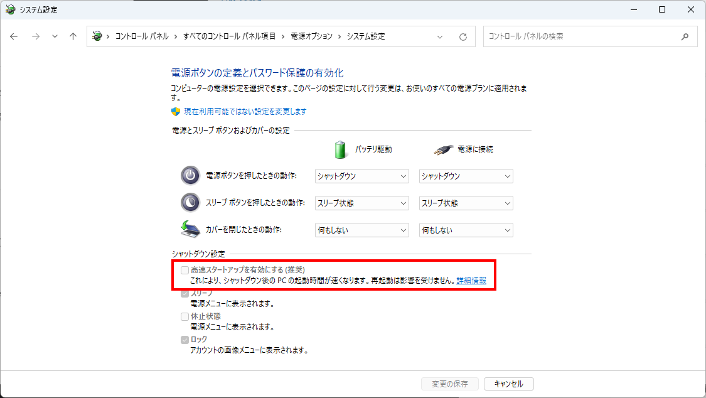Click 現在利用可能ではない設定を変更します link

pyautogui.click(x=245, y=111)
